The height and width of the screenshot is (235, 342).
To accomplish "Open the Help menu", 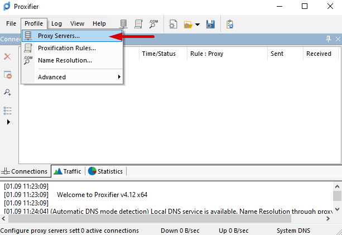I will (99, 23).
